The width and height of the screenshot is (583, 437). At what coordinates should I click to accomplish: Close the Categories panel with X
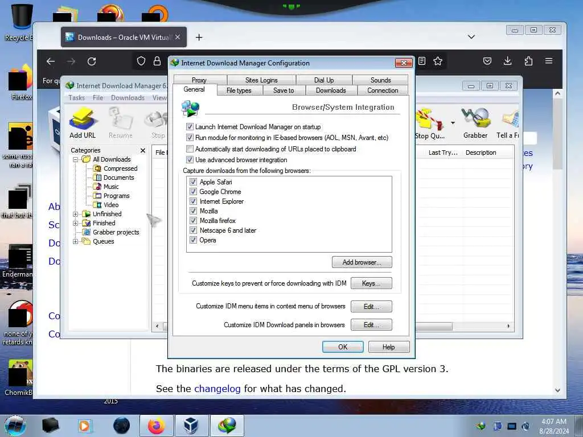[143, 150]
